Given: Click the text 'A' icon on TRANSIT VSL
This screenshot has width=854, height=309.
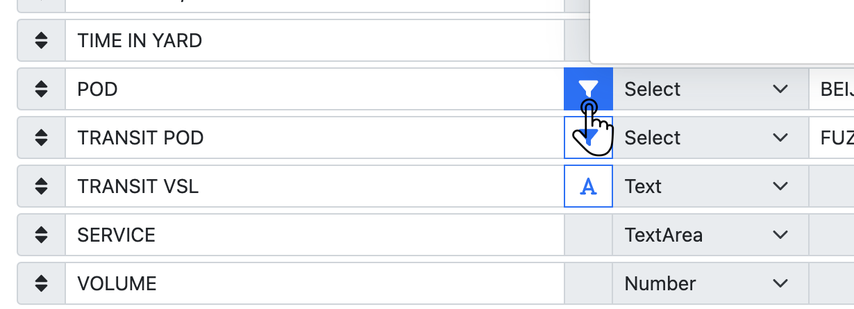Looking at the screenshot, I should pos(588,186).
